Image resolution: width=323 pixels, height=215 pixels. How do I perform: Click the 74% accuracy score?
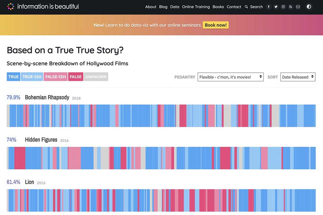(11, 140)
